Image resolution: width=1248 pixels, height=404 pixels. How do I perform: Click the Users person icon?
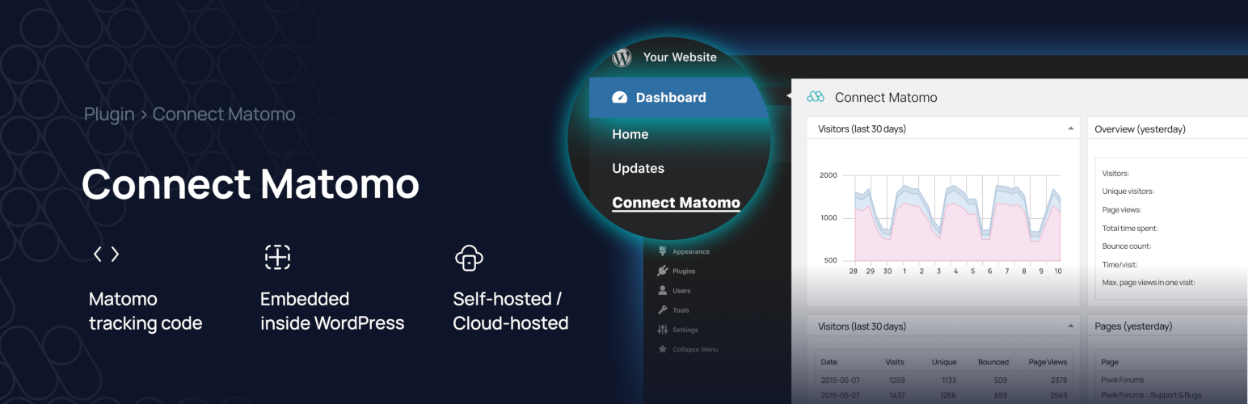(x=663, y=290)
